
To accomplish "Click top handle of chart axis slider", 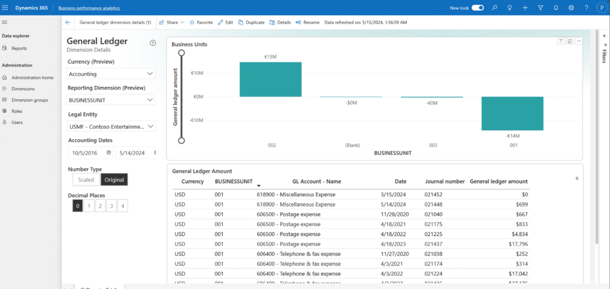I will [181, 52].
